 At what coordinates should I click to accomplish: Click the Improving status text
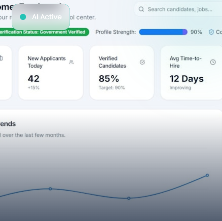point(180,88)
